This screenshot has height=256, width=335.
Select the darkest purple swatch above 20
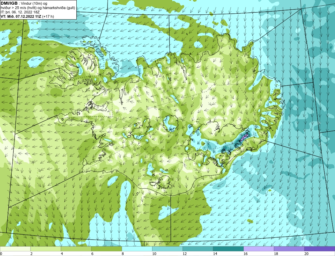320,249
